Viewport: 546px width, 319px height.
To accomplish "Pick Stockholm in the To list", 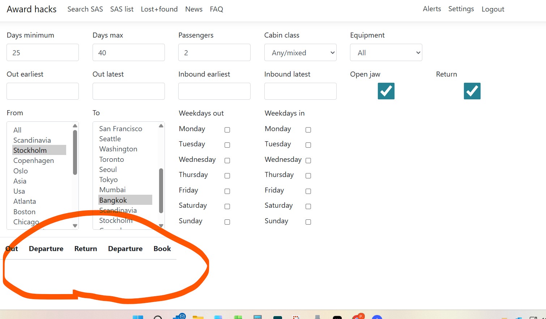I will 125,220.
